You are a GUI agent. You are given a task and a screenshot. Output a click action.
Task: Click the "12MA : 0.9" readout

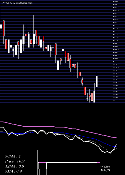coord(14,166)
